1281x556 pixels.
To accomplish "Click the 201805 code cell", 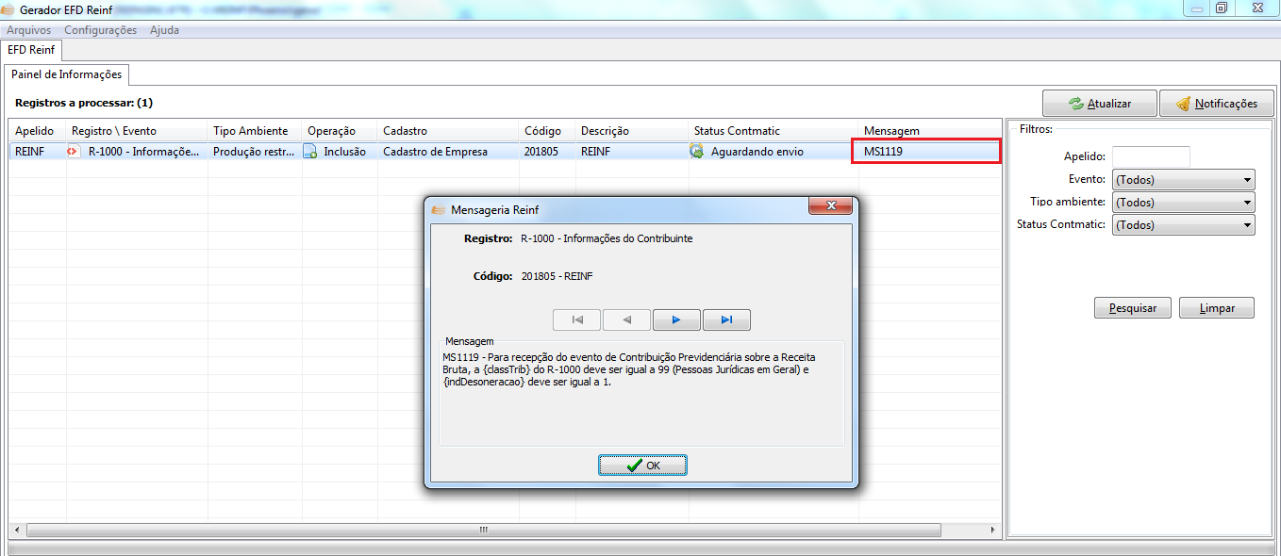I will (547, 151).
